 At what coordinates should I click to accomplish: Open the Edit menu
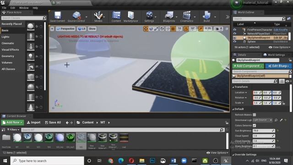[13, 8]
